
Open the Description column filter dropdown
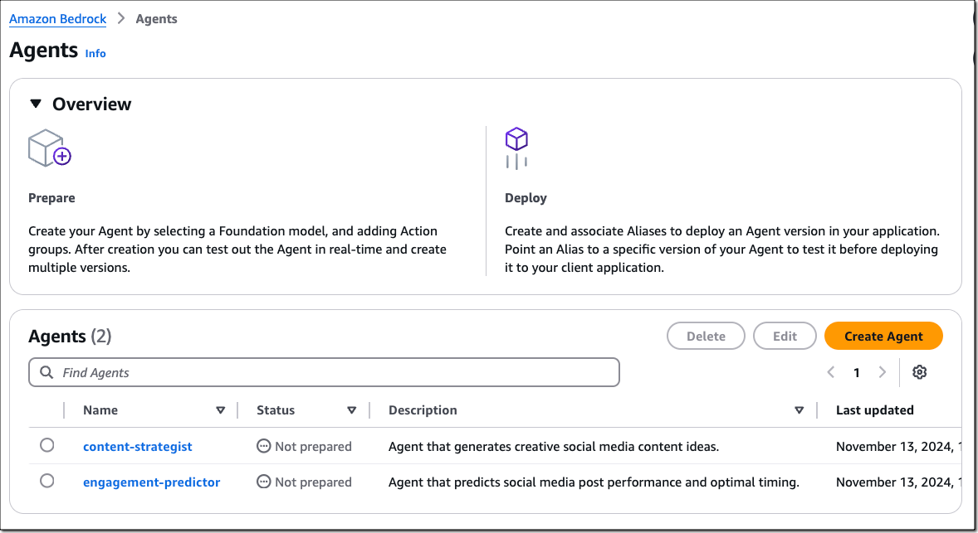[x=799, y=409]
